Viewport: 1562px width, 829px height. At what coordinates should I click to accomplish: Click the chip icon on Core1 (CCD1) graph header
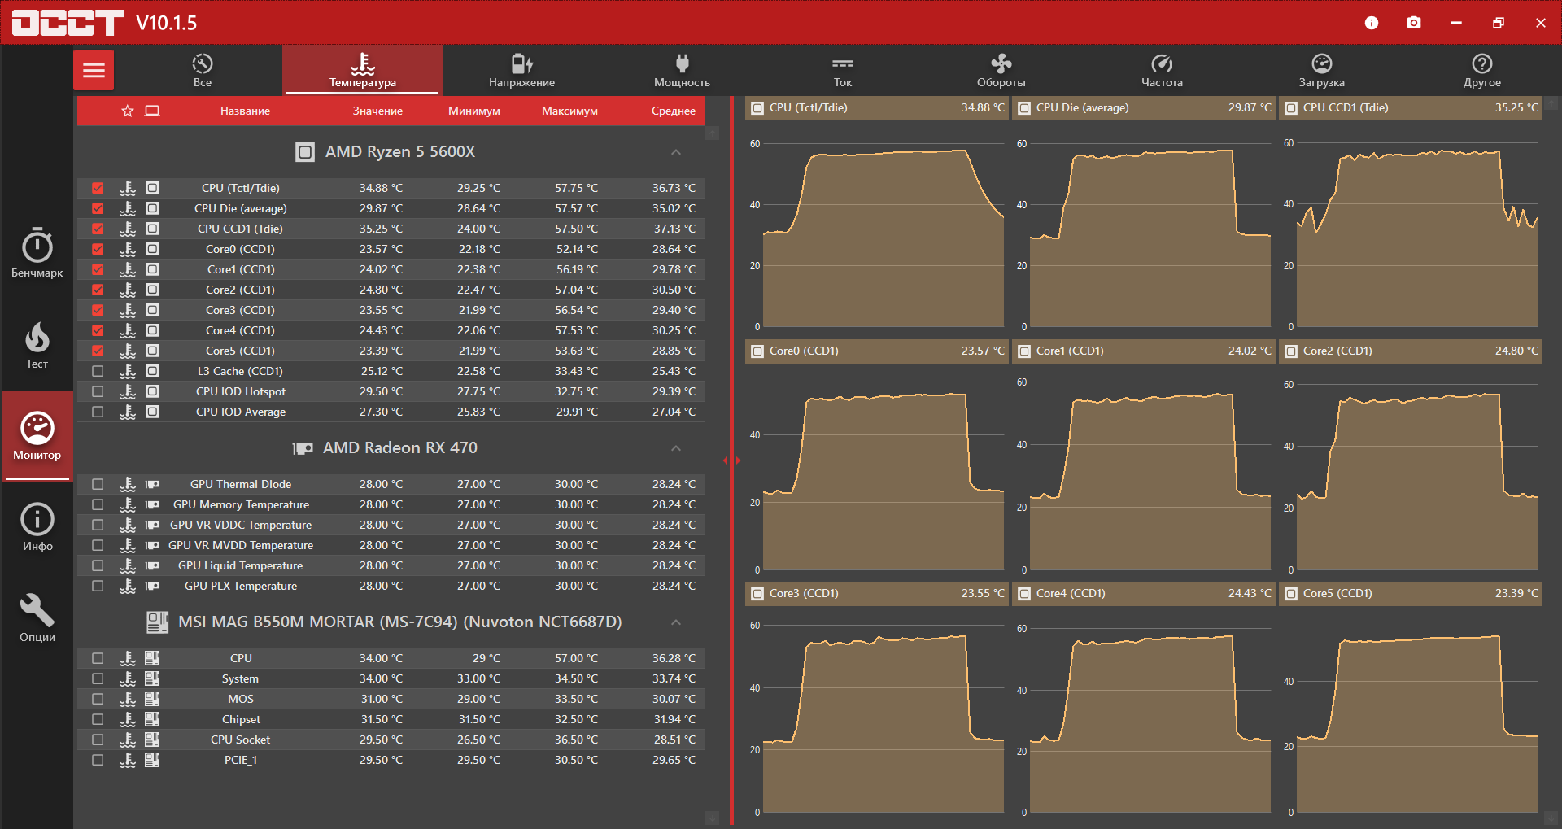click(x=1024, y=351)
